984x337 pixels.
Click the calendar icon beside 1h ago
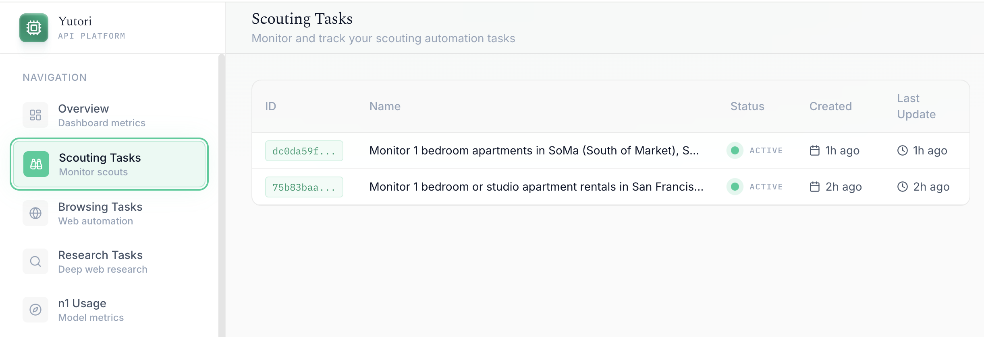point(814,150)
